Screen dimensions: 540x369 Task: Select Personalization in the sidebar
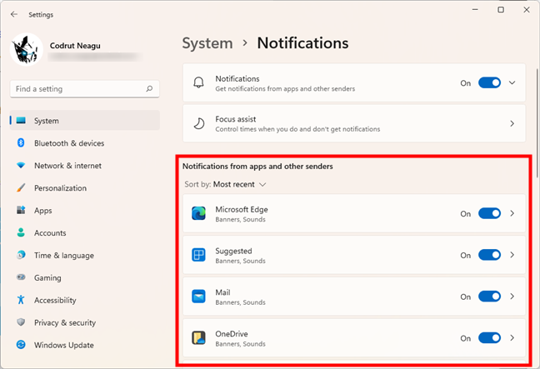coord(85,188)
